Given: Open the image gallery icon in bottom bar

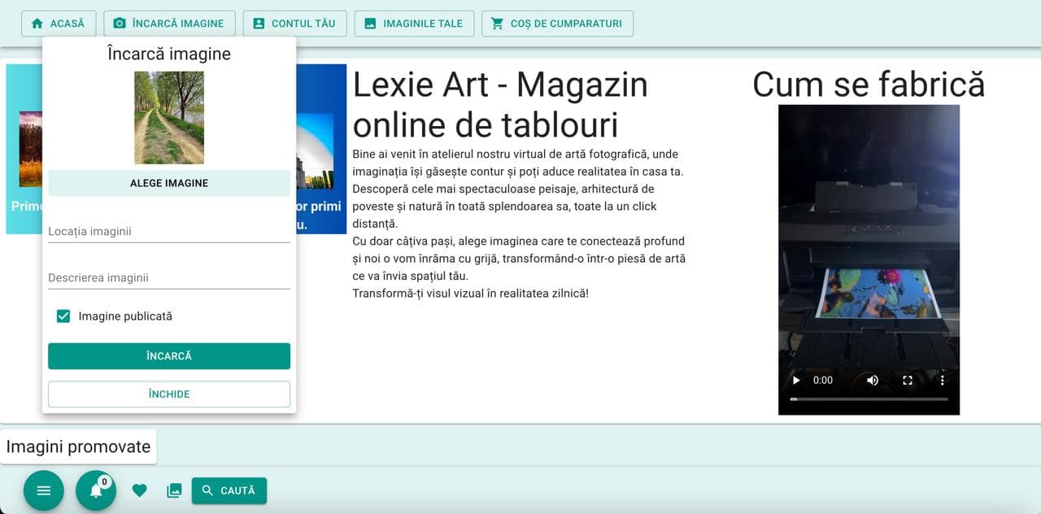Looking at the screenshot, I should coord(174,490).
